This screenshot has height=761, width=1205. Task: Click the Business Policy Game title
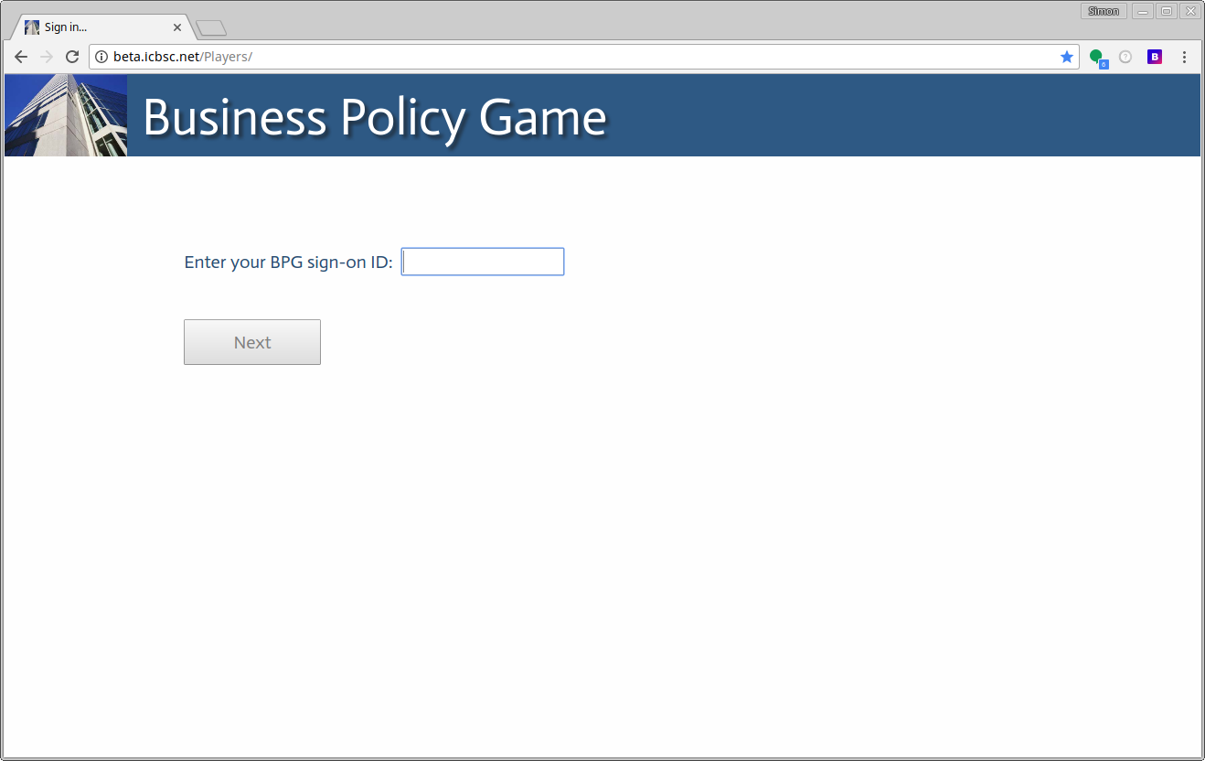coord(374,117)
